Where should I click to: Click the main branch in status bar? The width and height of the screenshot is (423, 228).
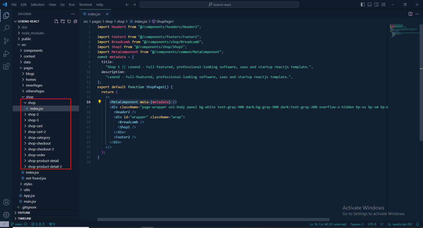(x=19, y=224)
